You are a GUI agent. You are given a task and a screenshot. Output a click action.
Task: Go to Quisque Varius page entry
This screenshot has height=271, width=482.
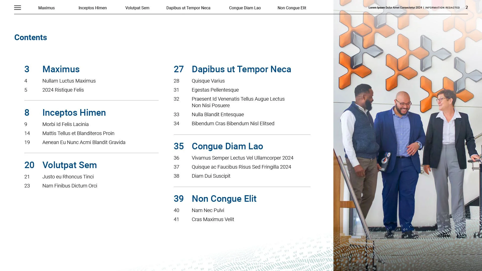[x=208, y=81]
